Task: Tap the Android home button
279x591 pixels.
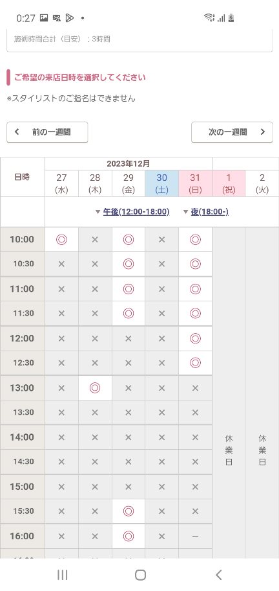Action: click(140, 575)
